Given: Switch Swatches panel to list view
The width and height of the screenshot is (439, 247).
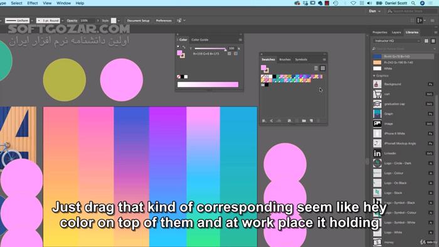Looking at the screenshot, I should click(x=316, y=68).
